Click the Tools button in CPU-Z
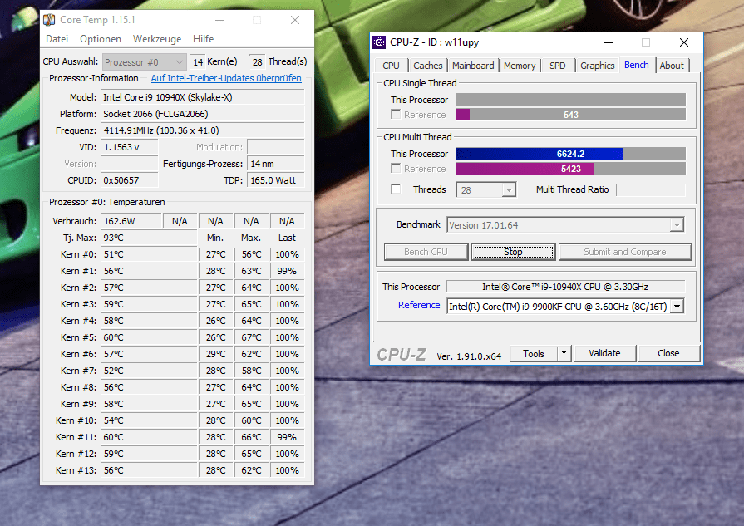 (534, 353)
